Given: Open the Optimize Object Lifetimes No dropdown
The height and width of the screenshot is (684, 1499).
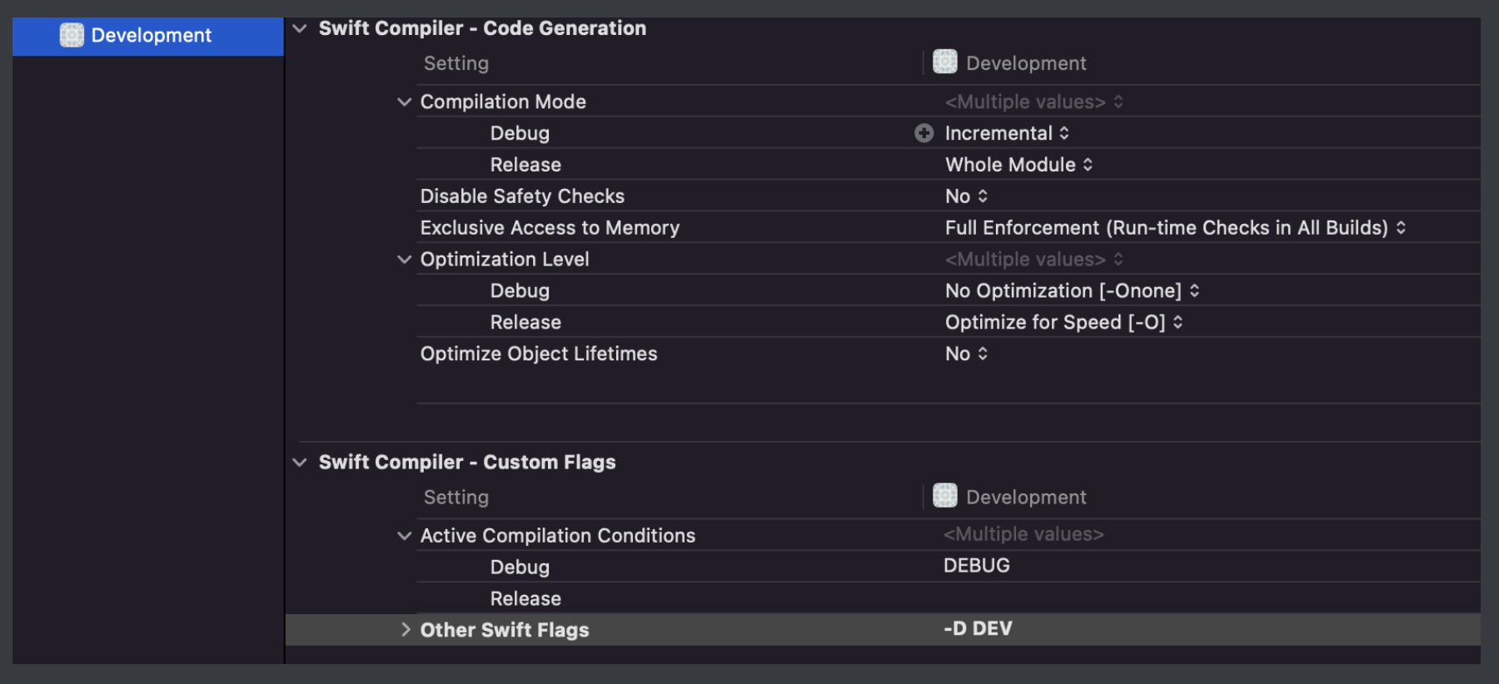Looking at the screenshot, I should pyautogui.click(x=966, y=354).
